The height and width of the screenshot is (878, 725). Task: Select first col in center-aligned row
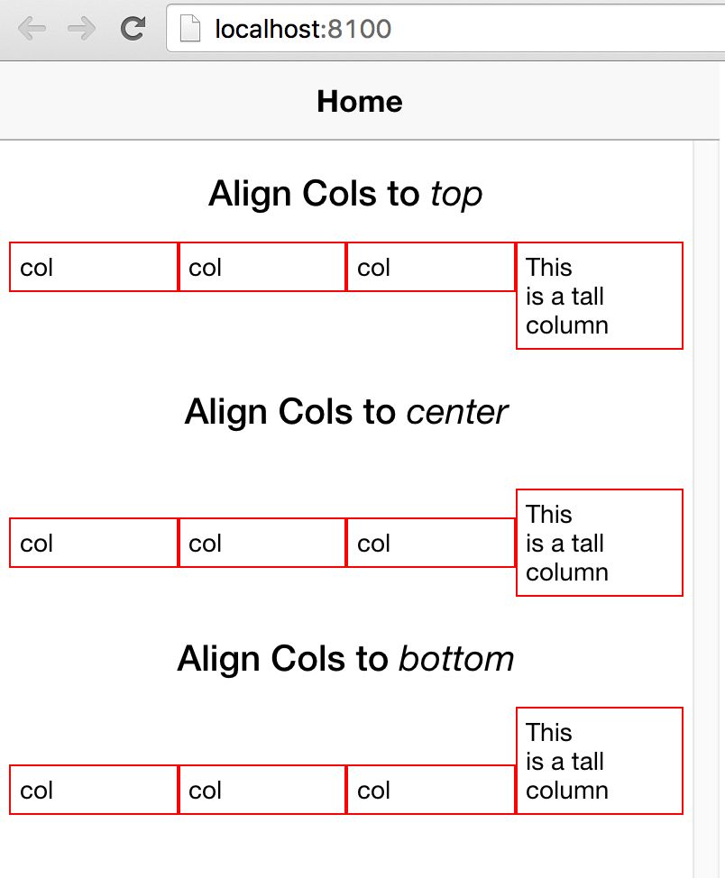point(94,543)
